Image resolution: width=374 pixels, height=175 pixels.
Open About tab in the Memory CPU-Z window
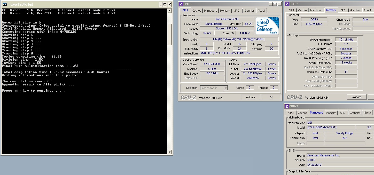click(368, 10)
